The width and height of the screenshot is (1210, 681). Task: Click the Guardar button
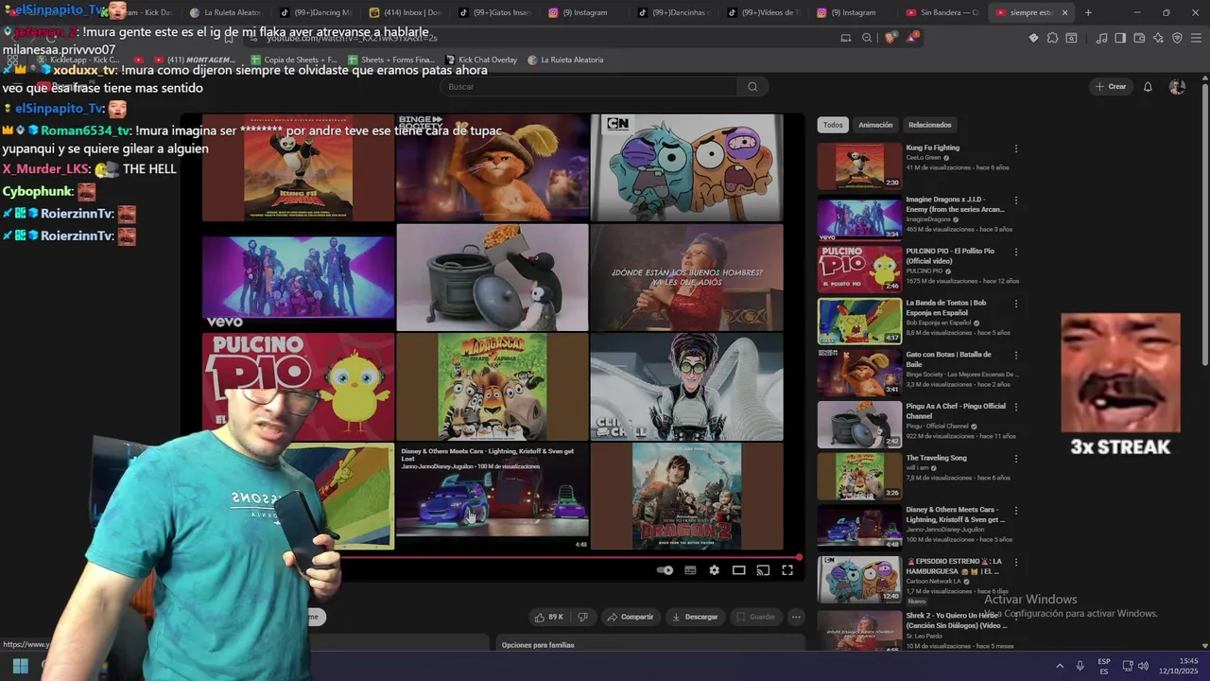(755, 617)
